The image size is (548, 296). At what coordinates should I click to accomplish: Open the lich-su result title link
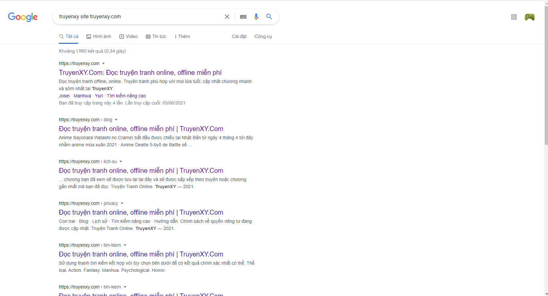pos(141,171)
